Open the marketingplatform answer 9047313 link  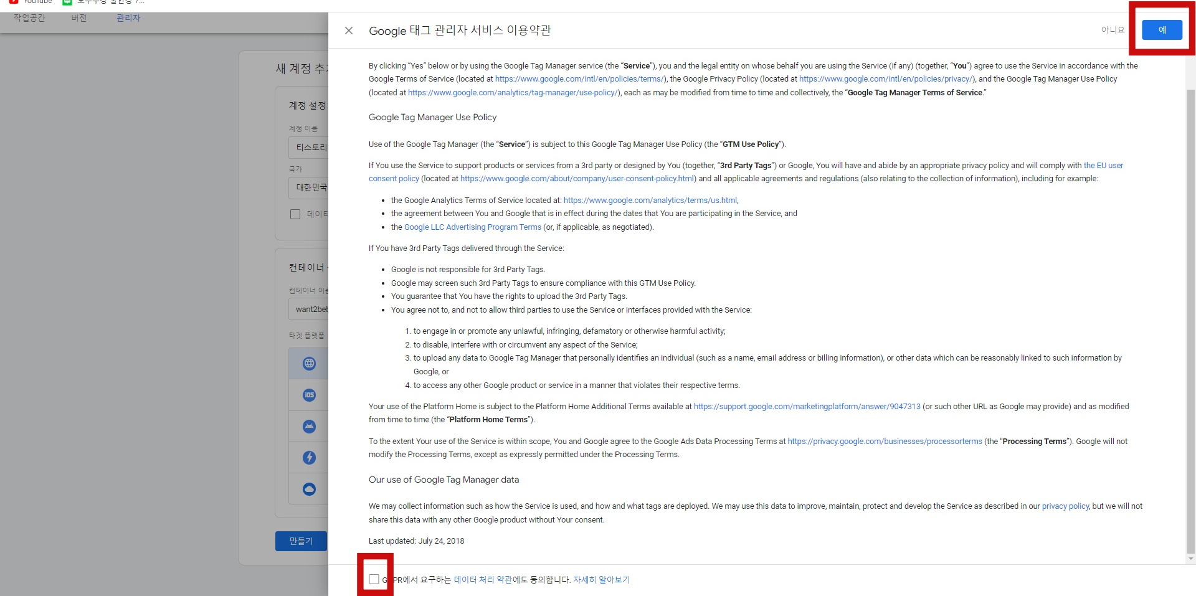[807, 407]
